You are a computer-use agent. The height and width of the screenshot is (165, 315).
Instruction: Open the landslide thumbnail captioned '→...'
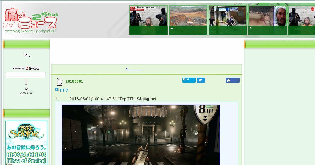[188, 20]
